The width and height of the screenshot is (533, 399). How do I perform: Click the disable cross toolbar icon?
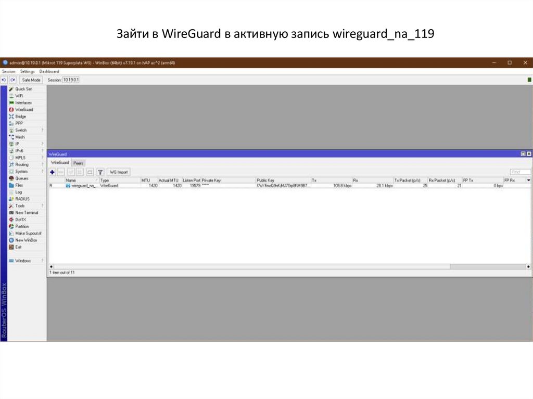pyautogui.click(x=80, y=172)
